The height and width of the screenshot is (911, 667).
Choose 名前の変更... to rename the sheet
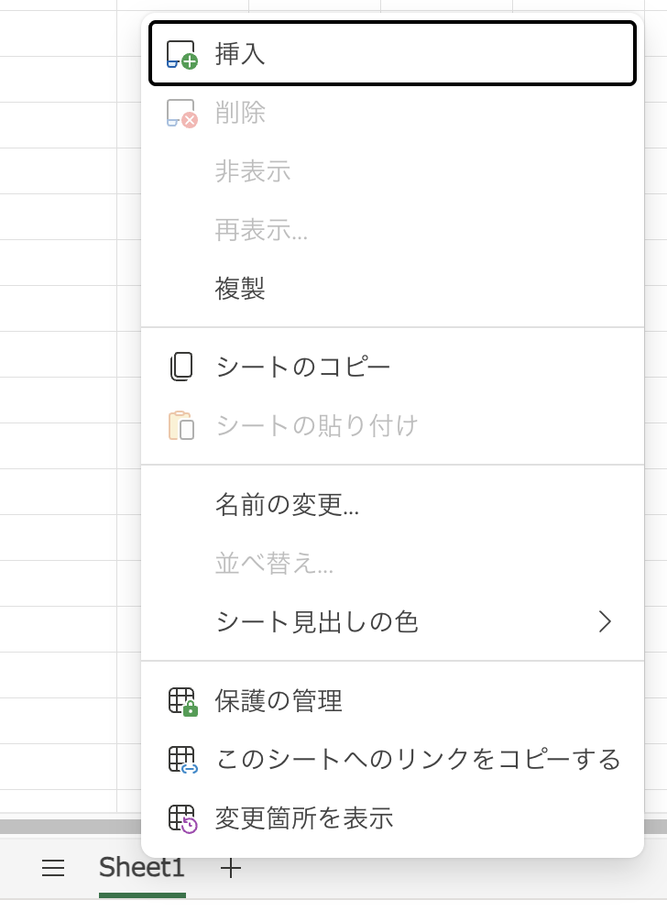coord(287,504)
